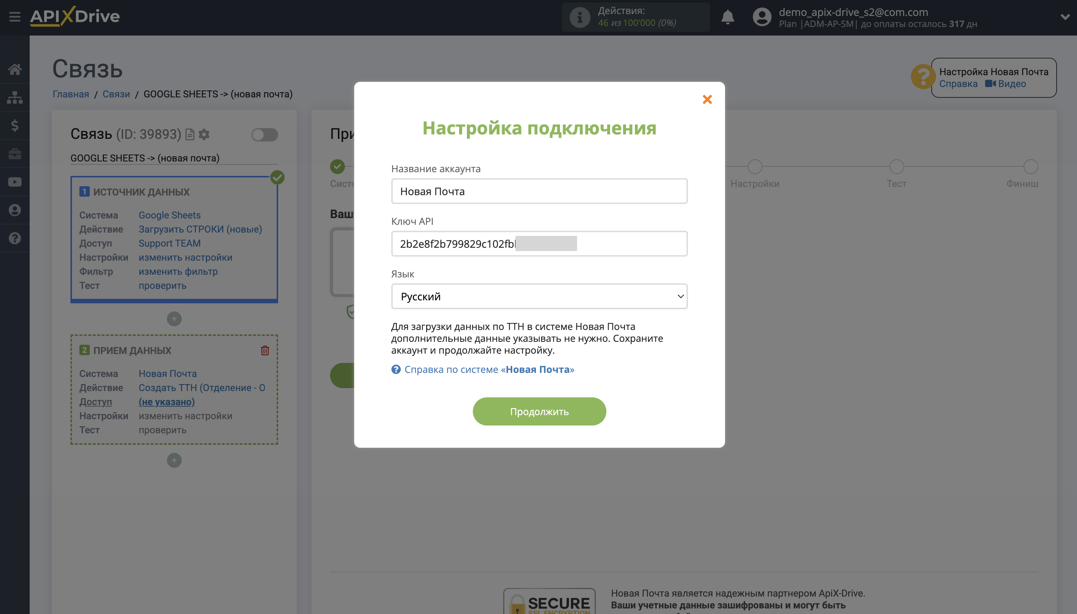Click the gear icon next to Связь ID
Screen dimensions: 1077x614
(x=204, y=134)
